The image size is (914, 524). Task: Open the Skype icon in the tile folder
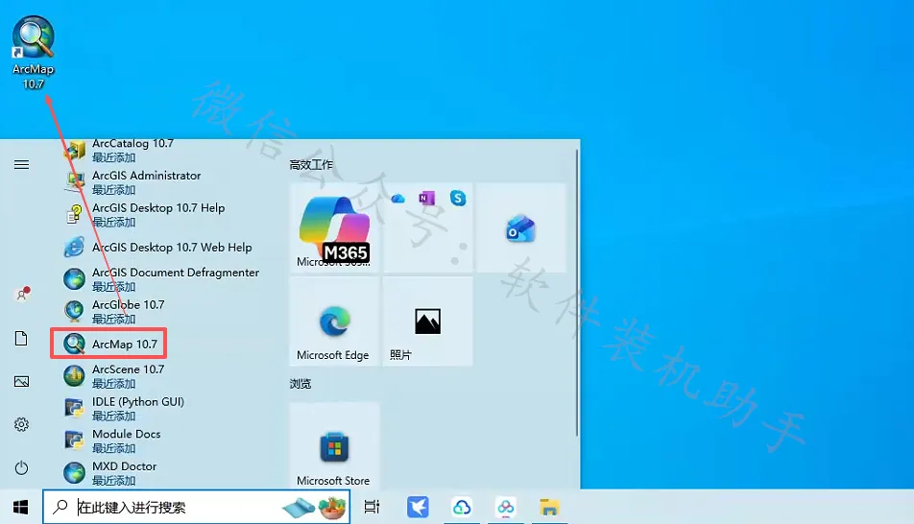coord(458,198)
